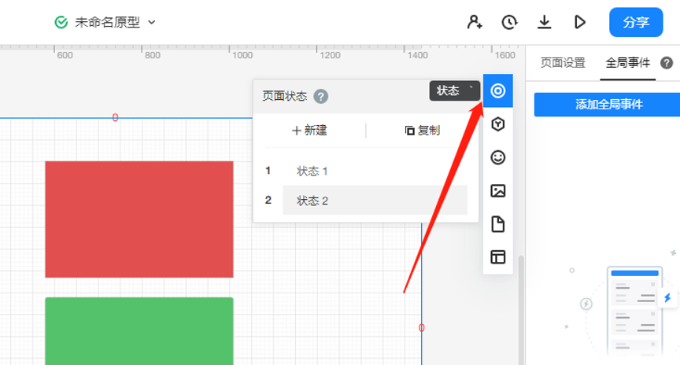Click 新建 to add a state

[309, 131]
